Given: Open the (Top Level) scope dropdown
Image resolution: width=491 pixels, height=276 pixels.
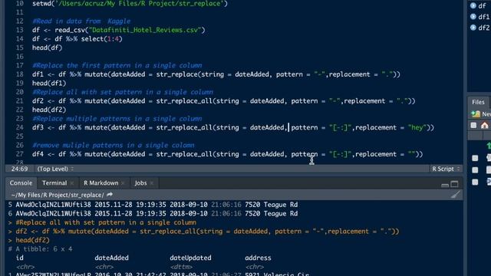Looking at the screenshot, I should click(x=55, y=169).
